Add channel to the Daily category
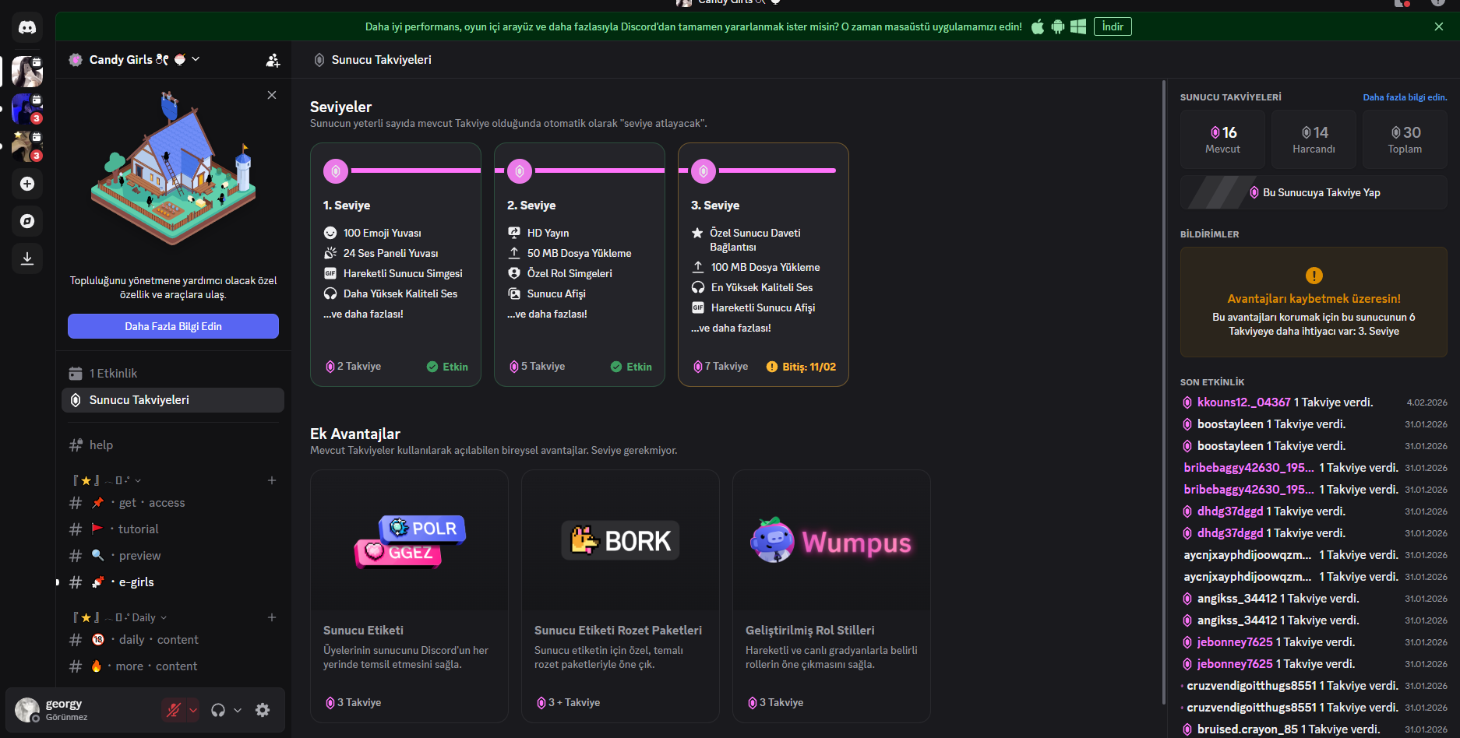This screenshot has width=1460, height=738. coord(272,617)
